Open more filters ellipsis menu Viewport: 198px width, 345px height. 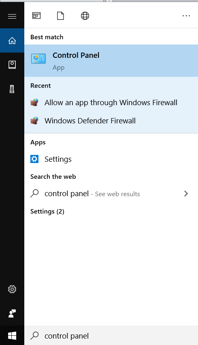186,16
